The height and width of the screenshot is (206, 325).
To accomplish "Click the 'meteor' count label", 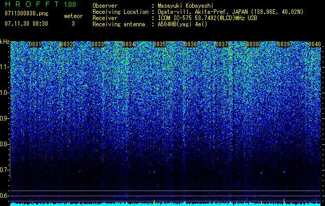I will 73,16.
